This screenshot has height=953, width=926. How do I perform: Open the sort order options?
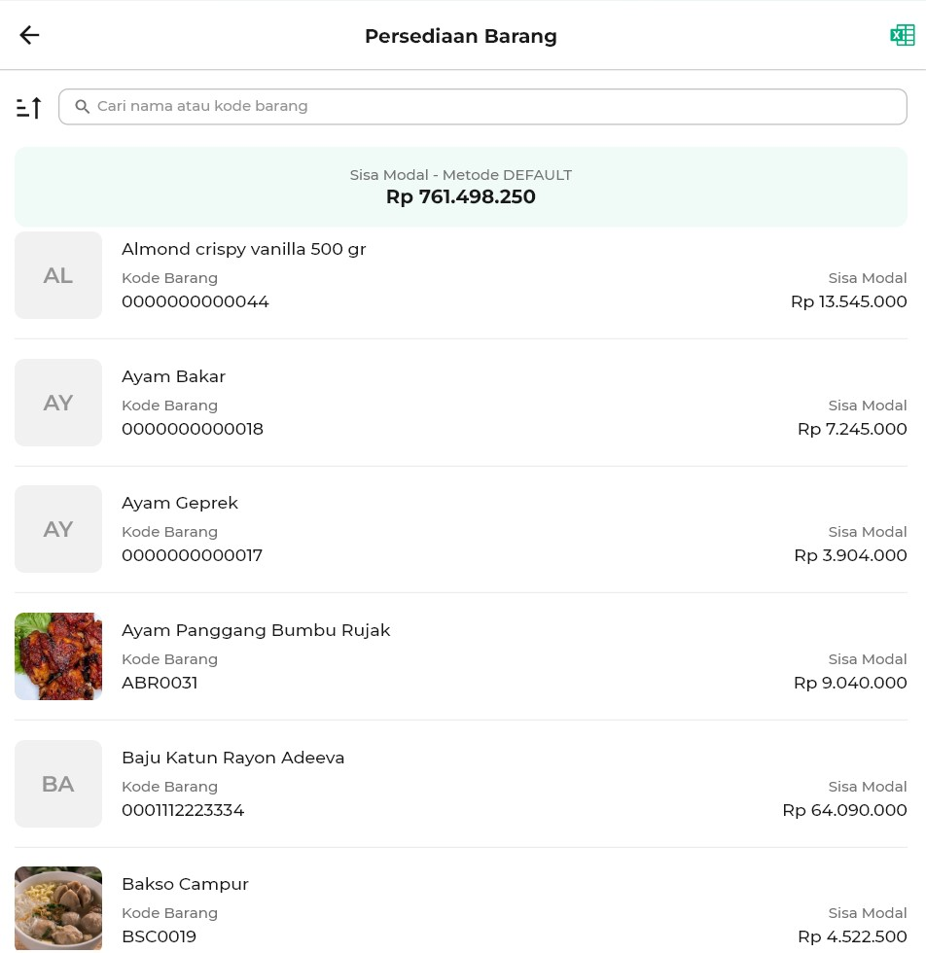coord(29,107)
